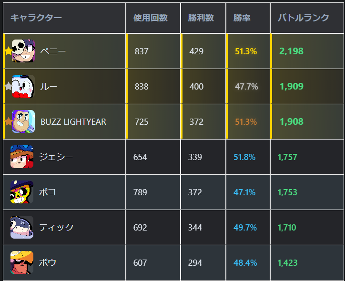This screenshot has height=281, width=345.
Task: Click the silver star beside ルー
Action: tap(8, 86)
